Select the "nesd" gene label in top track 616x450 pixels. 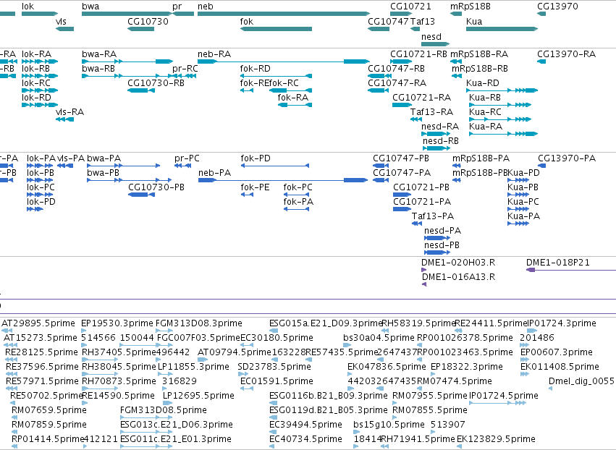[431, 36]
